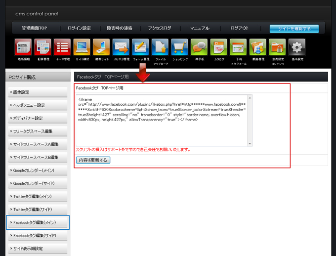Select the フォーム管理 form icon

click(x=141, y=47)
